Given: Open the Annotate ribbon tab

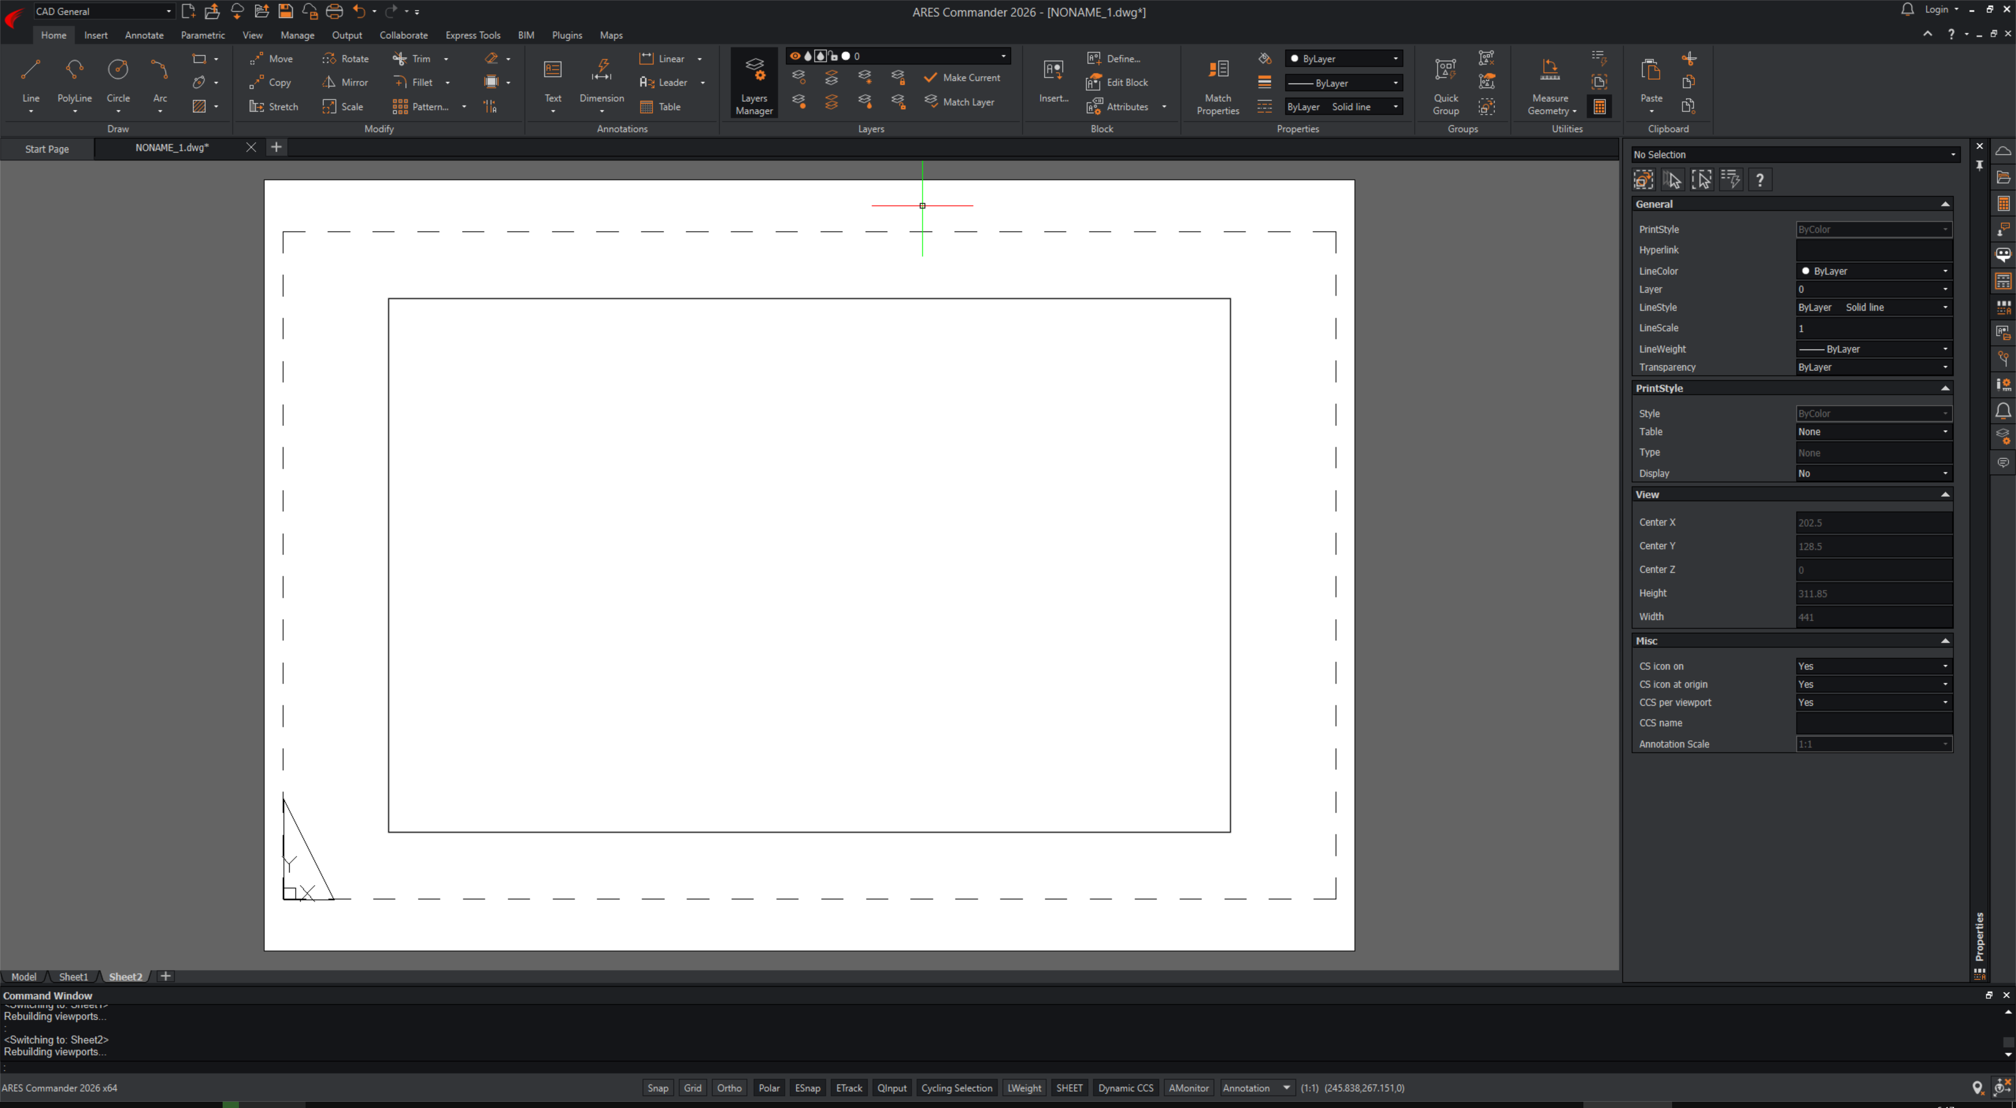Looking at the screenshot, I should (x=144, y=35).
